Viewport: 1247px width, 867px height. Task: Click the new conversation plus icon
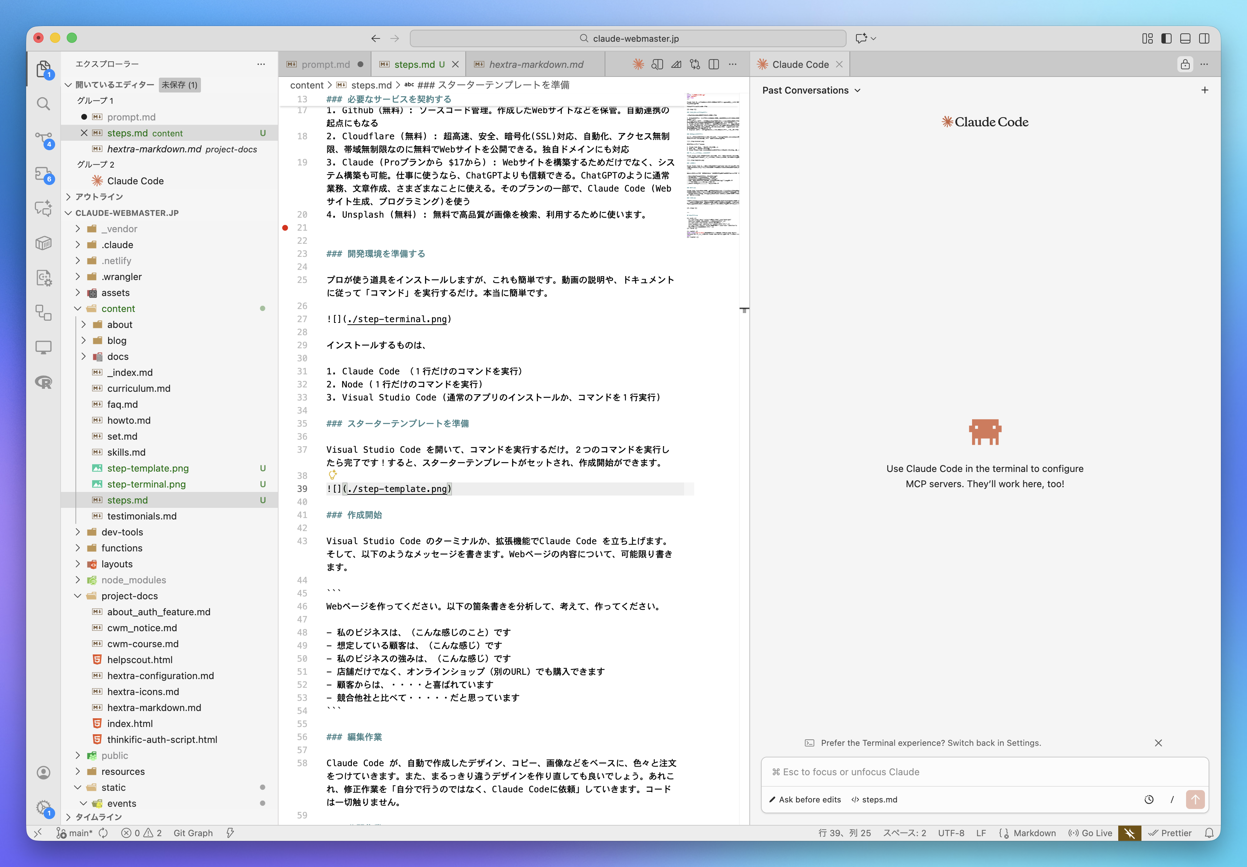point(1205,90)
